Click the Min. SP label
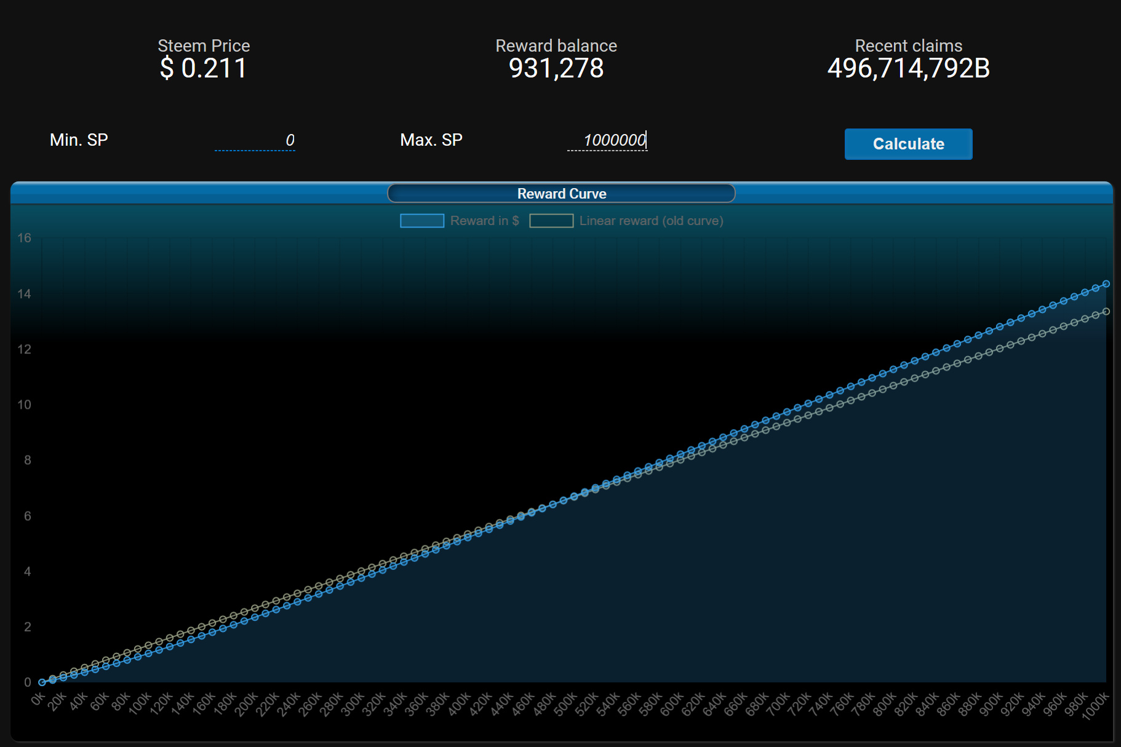 [79, 140]
